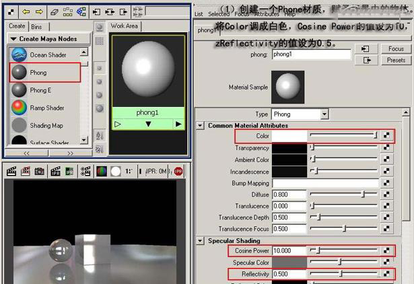Viewport: 414px width, 284px height.
Task: Click the phong1 swatch left outline triangle
Action: coord(118,124)
